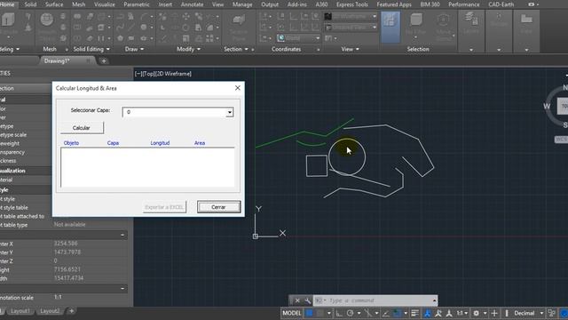
Task: Switch to the Layout2 tab
Action: (50, 311)
